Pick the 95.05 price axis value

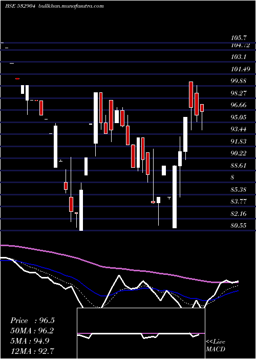[x=239, y=117]
